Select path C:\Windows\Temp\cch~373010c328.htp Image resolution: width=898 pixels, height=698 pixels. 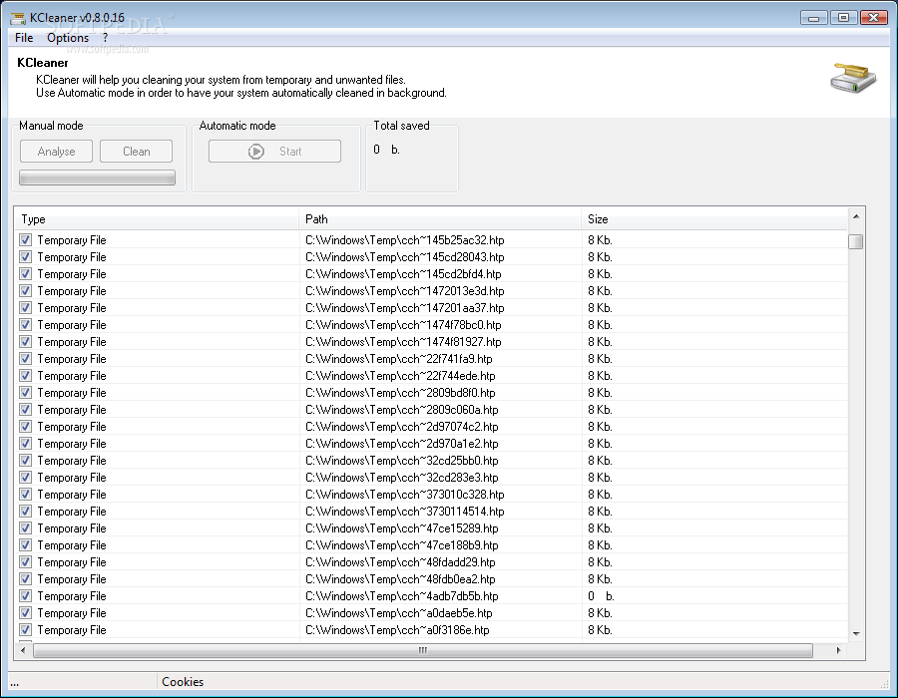click(x=405, y=495)
